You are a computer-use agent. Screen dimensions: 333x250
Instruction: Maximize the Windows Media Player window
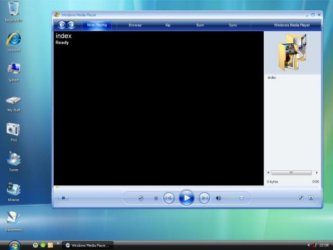tap(313, 15)
